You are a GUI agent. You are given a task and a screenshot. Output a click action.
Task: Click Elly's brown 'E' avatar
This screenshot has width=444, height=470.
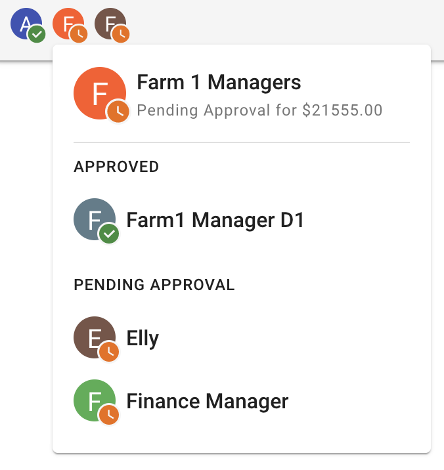click(94, 337)
